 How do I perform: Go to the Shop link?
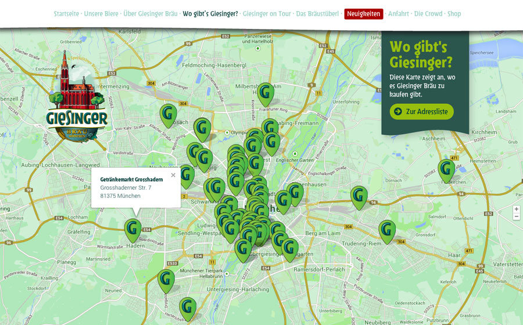454,14
